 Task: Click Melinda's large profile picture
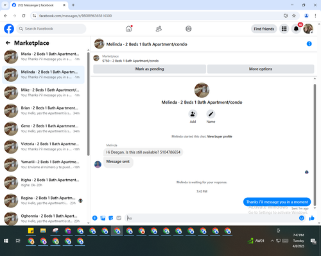coord(202,90)
